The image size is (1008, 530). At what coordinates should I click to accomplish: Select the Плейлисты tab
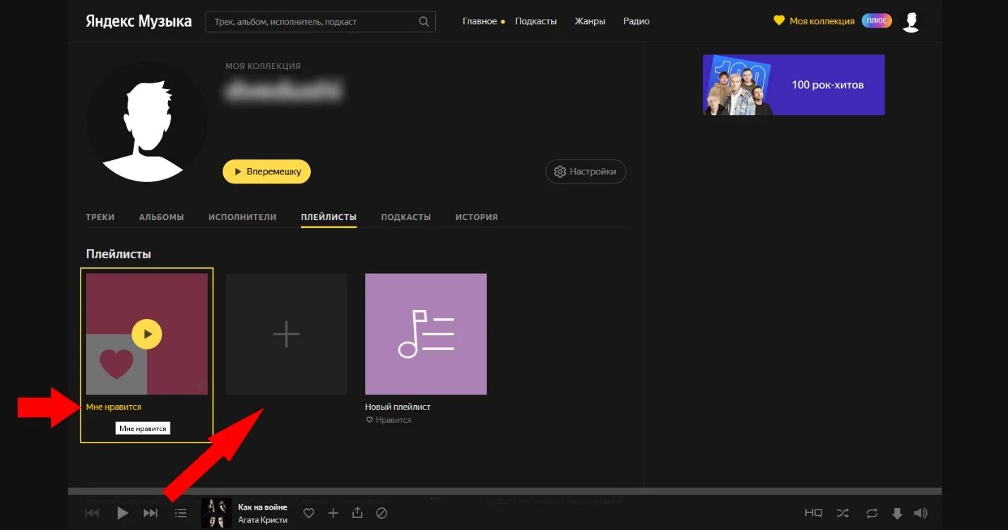[328, 217]
